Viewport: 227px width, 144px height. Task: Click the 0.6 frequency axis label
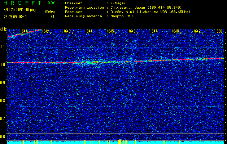(3, 137)
